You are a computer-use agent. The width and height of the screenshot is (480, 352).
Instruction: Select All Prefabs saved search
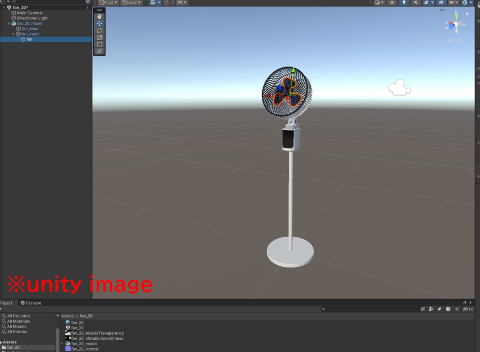click(17, 332)
